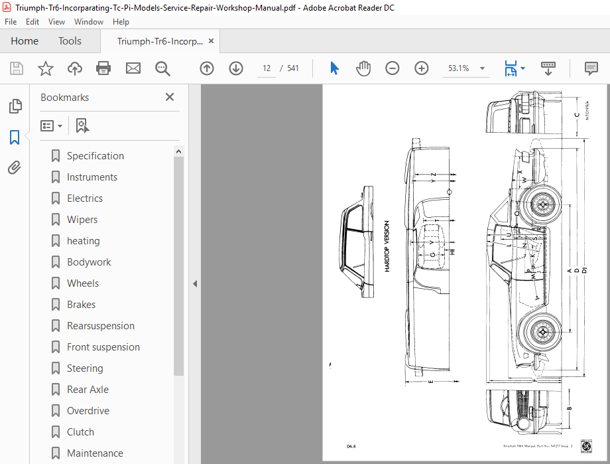Image resolution: width=610 pixels, height=464 pixels.
Task: Open the Comment speech bubble tool
Action: pyautogui.click(x=591, y=68)
